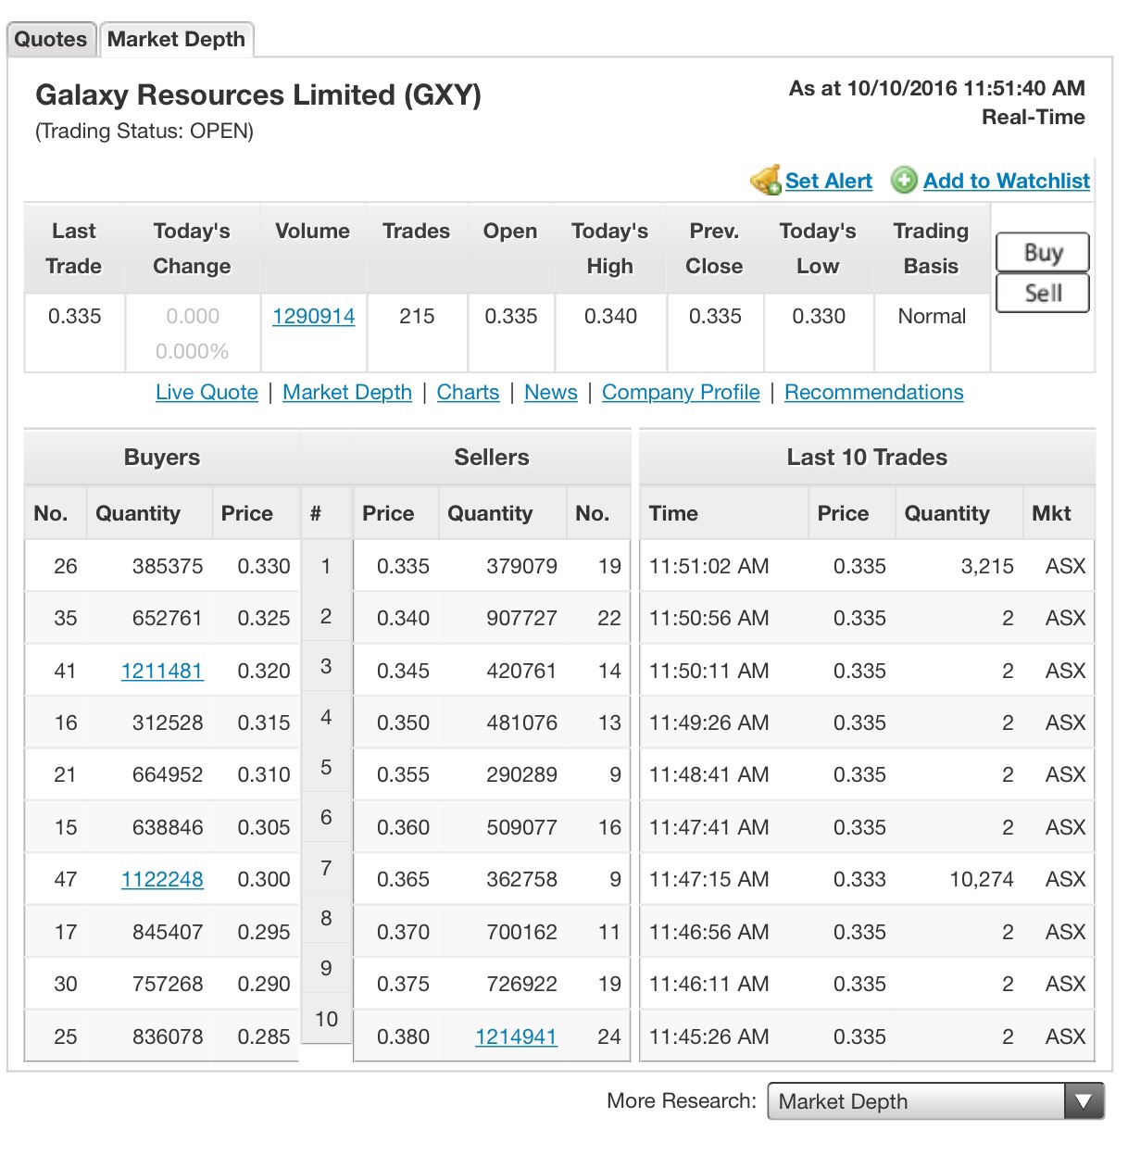
Task: Click the volume link 1290914
Action: (x=314, y=317)
